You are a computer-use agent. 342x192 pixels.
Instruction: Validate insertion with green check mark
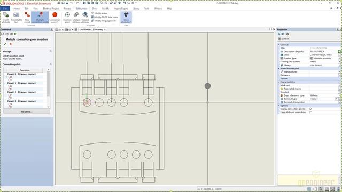coord(5,44)
